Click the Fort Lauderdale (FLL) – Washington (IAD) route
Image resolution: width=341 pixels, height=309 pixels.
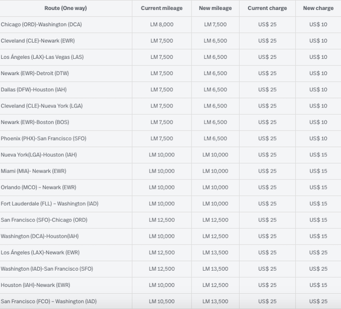coord(49,204)
